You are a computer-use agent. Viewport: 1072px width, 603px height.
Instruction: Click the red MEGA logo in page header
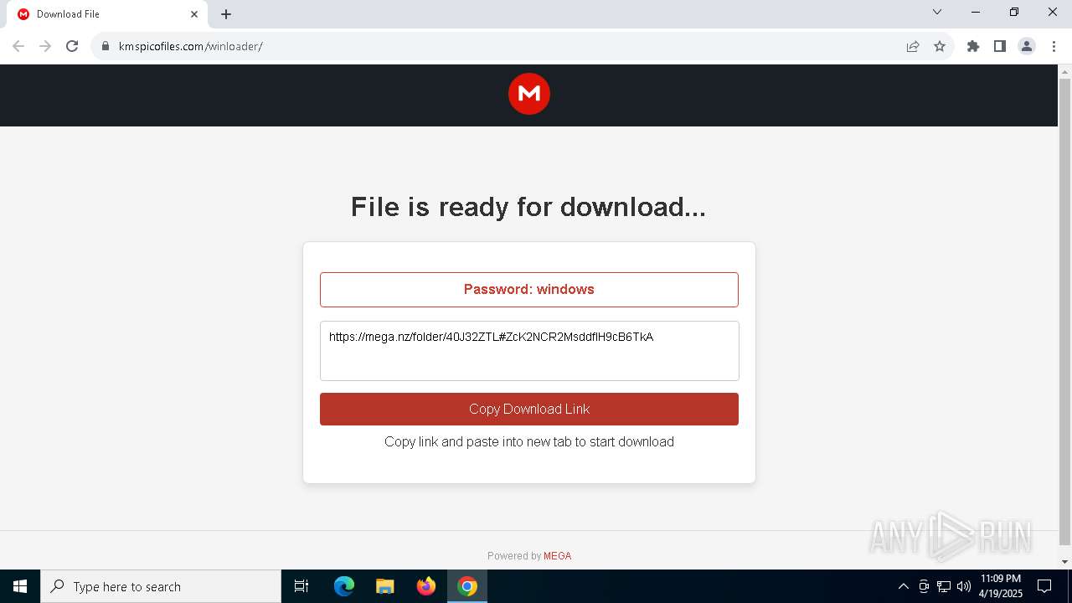point(529,94)
